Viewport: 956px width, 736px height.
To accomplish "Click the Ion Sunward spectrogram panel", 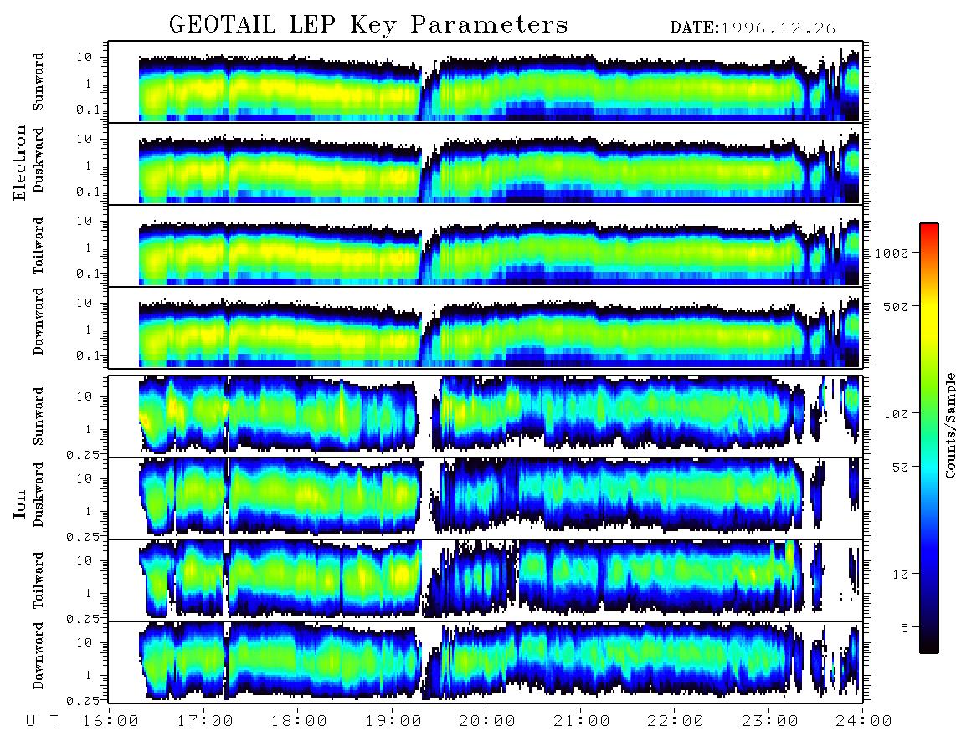I will [x=486, y=417].
